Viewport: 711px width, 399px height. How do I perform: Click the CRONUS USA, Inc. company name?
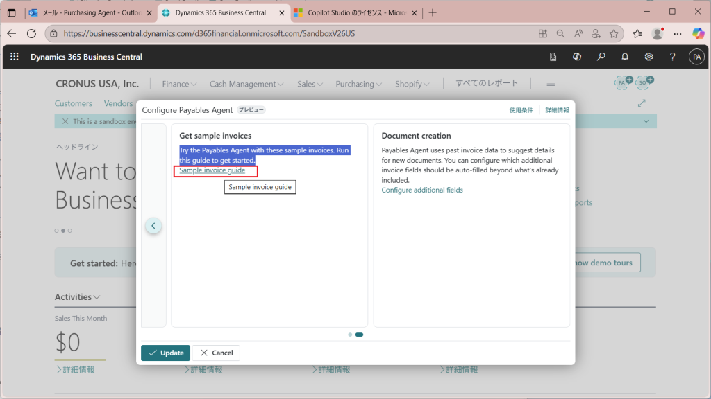(x=97, y=84)
